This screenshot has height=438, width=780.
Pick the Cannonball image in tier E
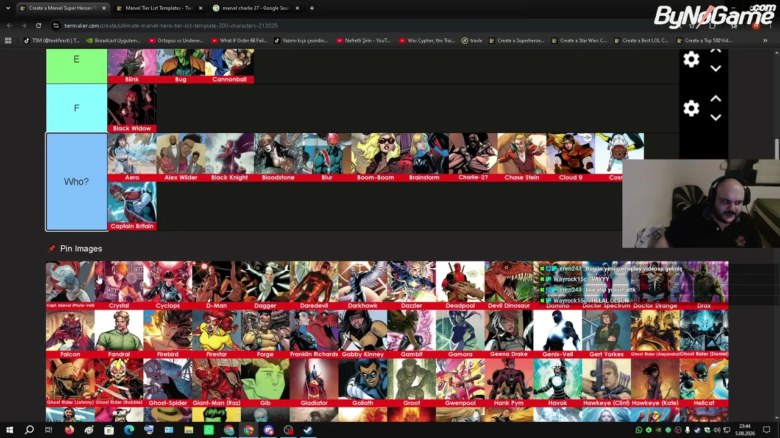(x=229, y=66)
